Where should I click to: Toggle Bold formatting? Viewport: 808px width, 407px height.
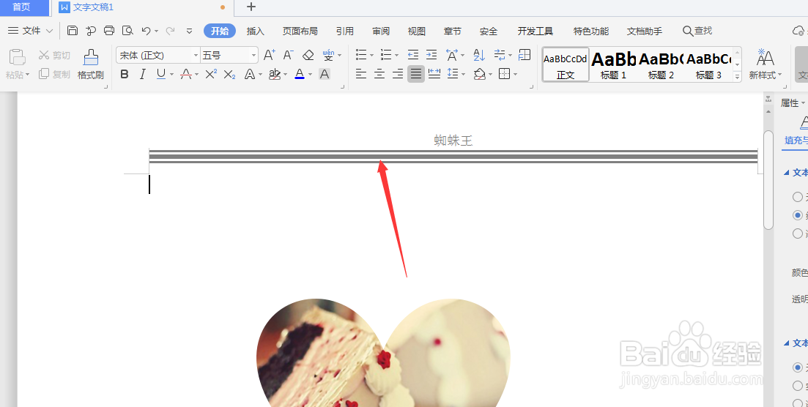click(125, 74)
